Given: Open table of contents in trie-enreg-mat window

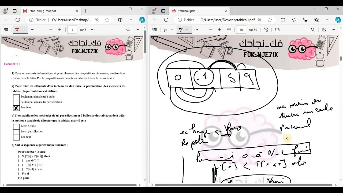Looking at the screenshot, I should [6, 30].
